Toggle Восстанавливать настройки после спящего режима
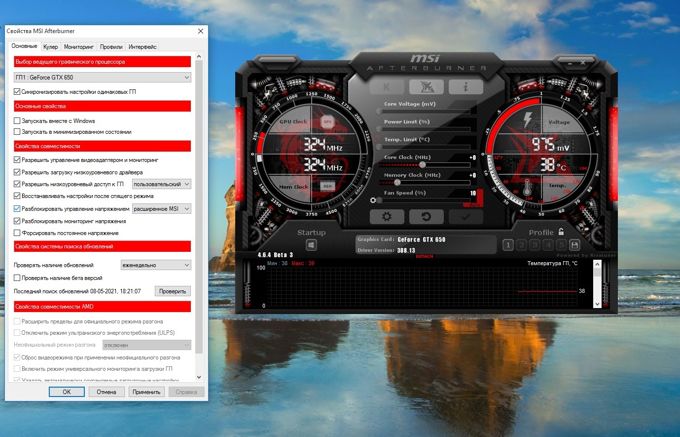680x437 pixels. coord(17,196)
